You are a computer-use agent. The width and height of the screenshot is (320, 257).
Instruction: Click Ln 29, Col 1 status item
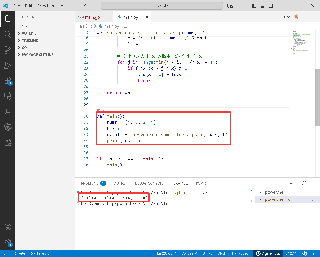click(167, 253)
